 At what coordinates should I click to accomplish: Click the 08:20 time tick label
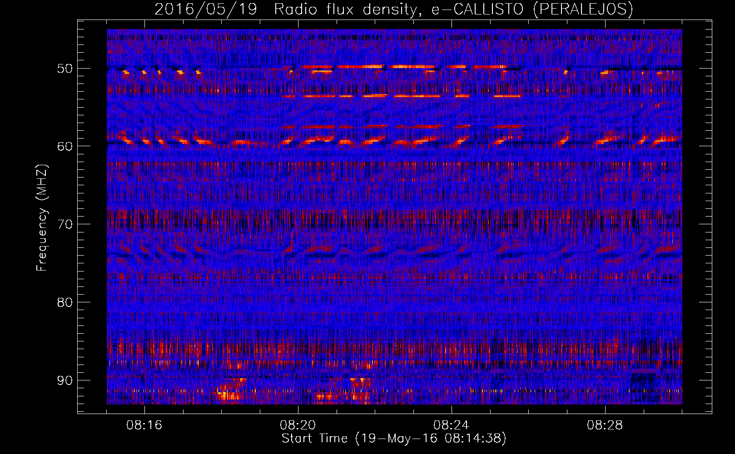[x=298, y=425]
